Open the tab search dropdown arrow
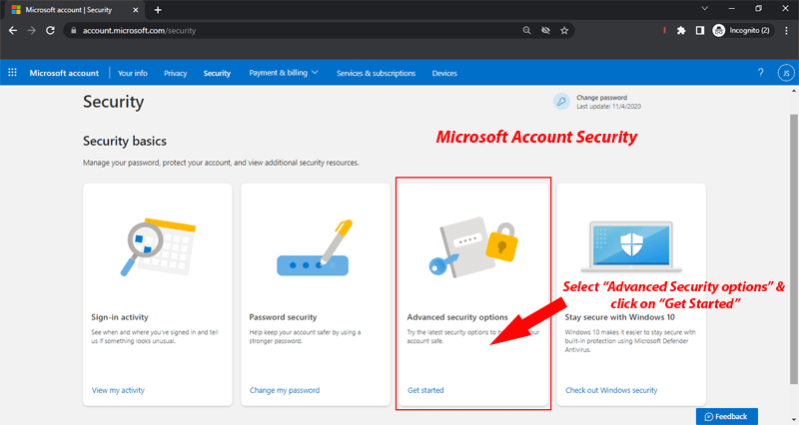The height and width of the screenshot is (425, 799). tap(705, 8)
